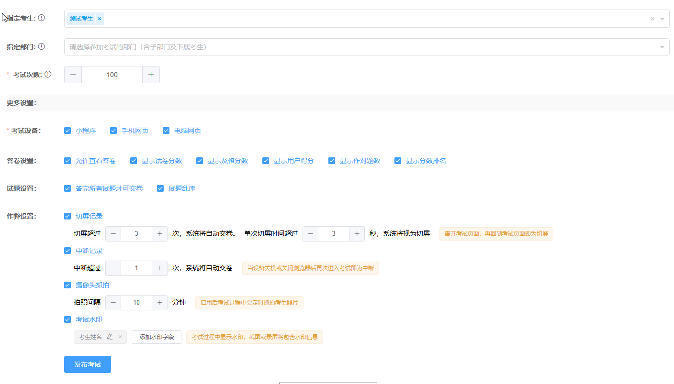Image resolution: width=674 pixels, height=384 pixels.
Task: Increase 拍照间隔 minutes with plus
Action: coord(159,303)
